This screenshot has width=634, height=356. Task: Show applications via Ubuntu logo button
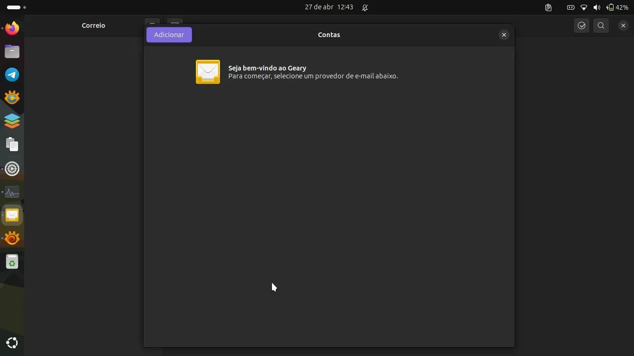12,343
